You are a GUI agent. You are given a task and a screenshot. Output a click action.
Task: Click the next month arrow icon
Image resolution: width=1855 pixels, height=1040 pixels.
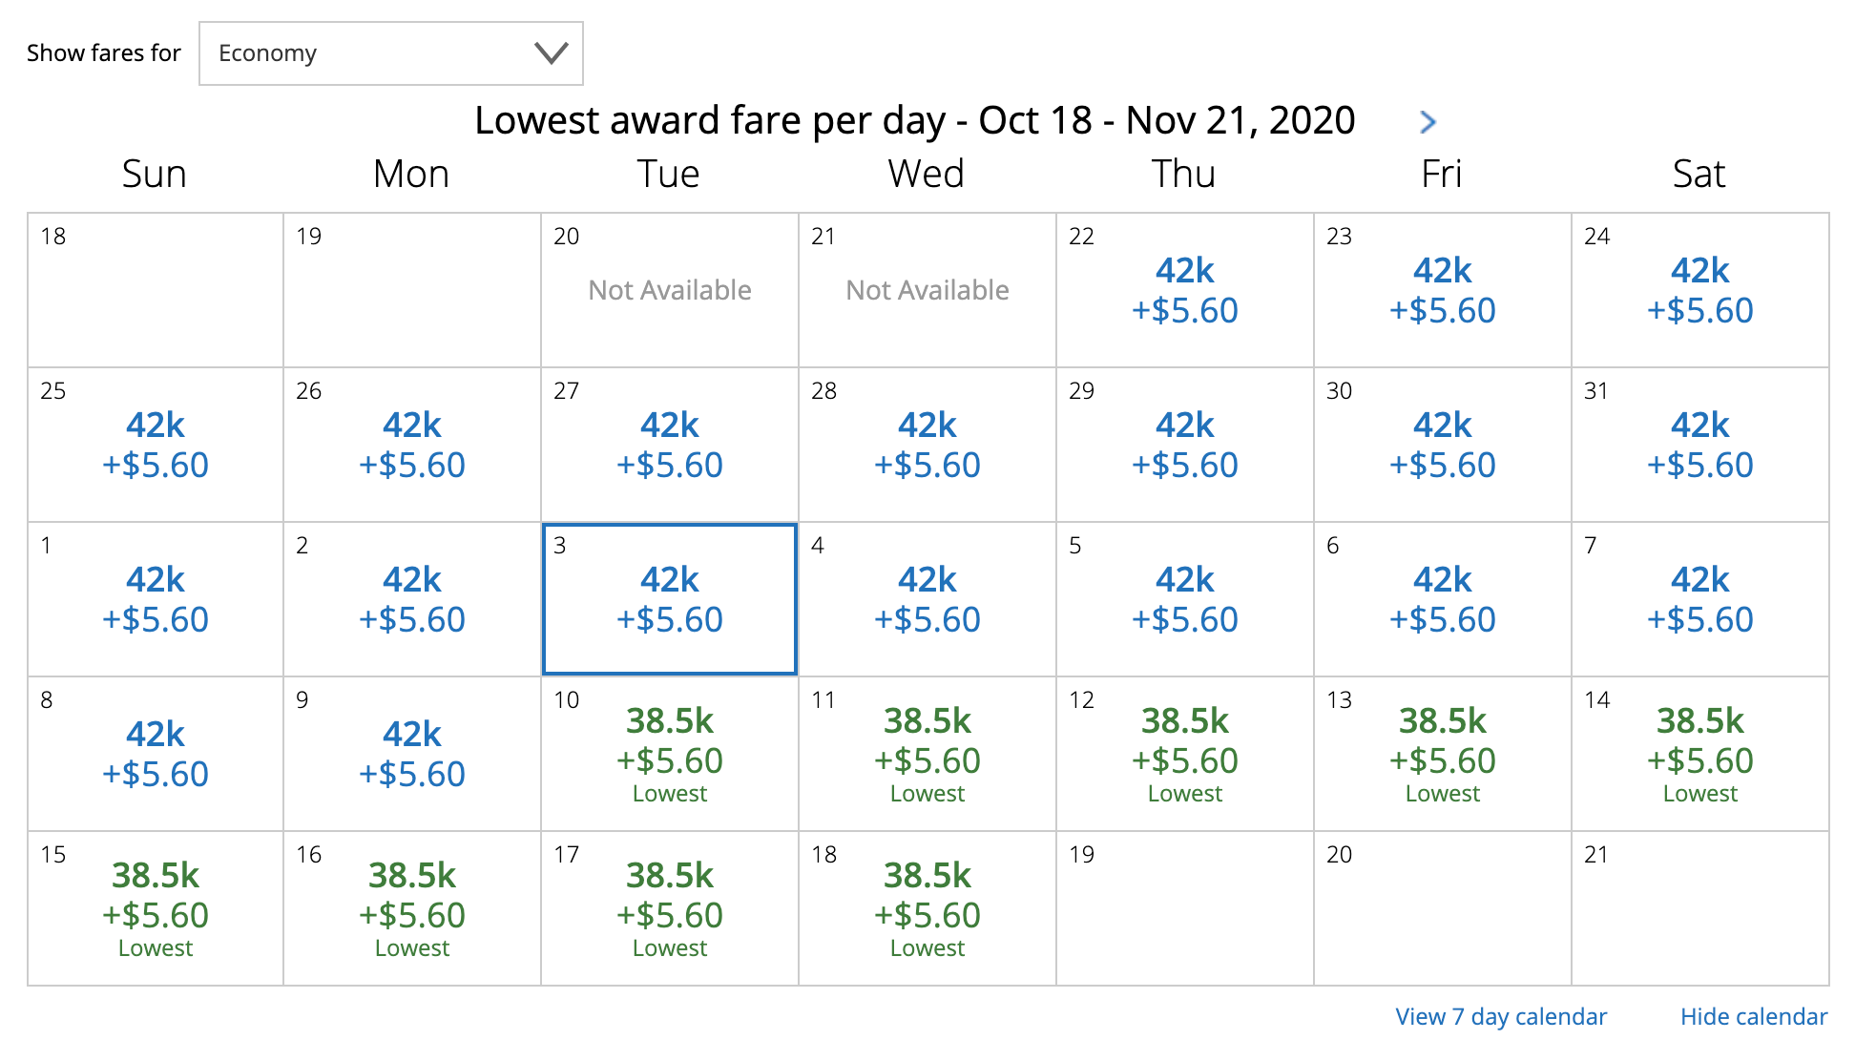tap(1428, 122)
